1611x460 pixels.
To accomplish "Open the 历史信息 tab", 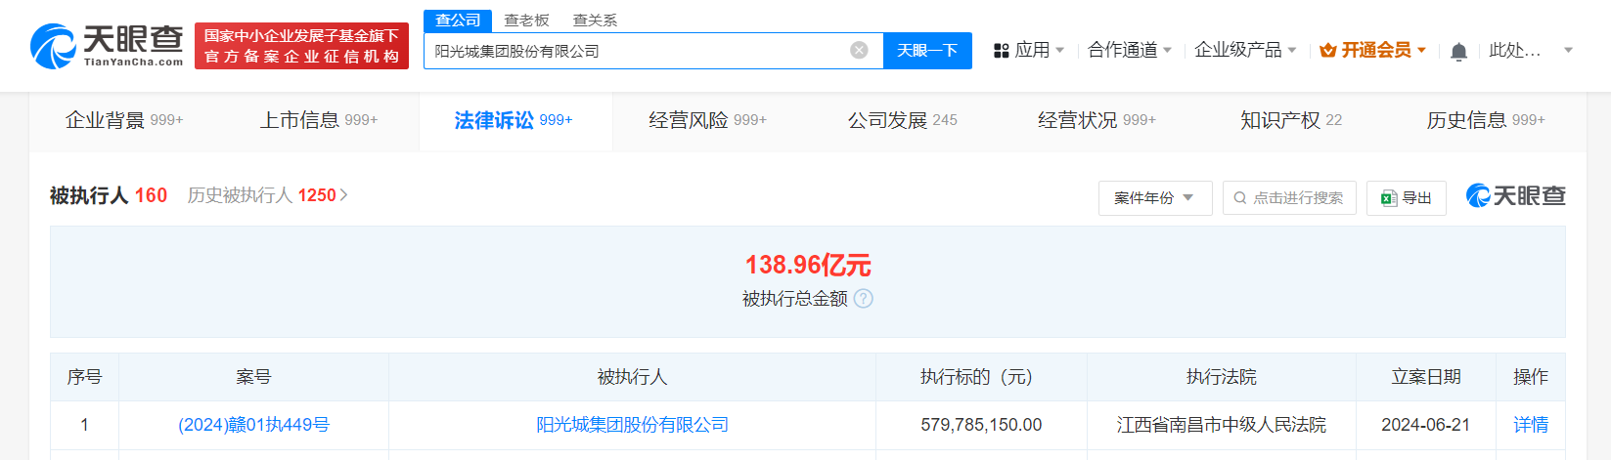I will (1486, 120).
